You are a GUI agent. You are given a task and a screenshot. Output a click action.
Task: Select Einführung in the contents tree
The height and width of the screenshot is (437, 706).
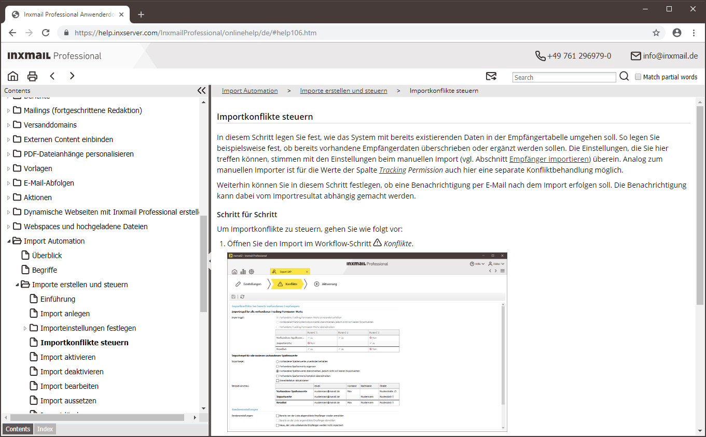(x=58, y=299)
